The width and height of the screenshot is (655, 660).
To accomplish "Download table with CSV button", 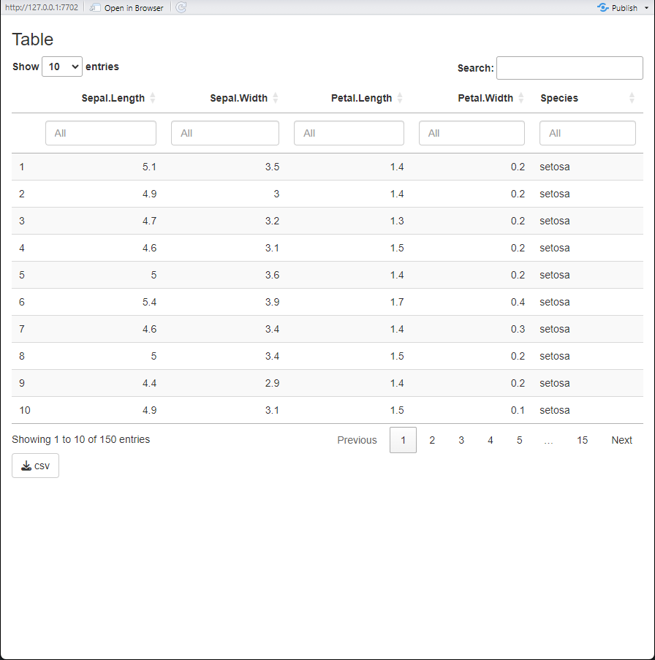I will tap(35, 466).
